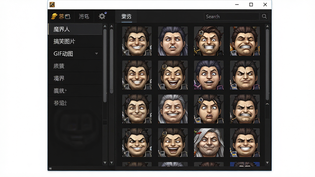Pick the white-haired sticker with chili pepper
Viewport: 315px width, 177px height.
[x=209, y=143]
